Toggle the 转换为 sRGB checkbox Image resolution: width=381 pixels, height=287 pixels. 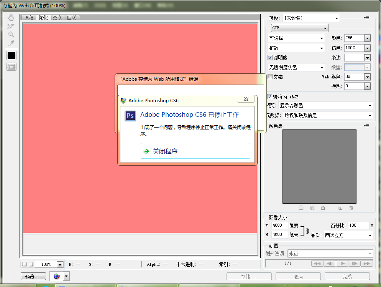(x=269, y=96)
